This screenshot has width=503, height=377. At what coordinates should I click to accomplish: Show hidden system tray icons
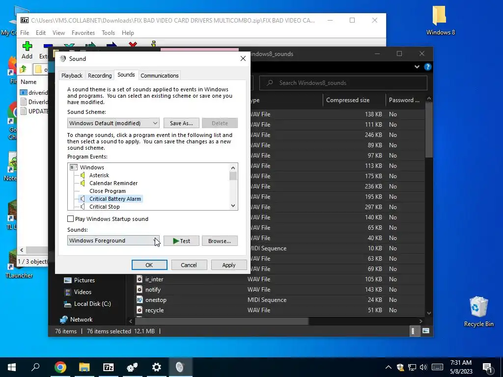[x=388, y=367]
